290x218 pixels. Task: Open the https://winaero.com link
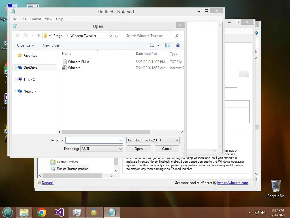click(x=233, y=183)
